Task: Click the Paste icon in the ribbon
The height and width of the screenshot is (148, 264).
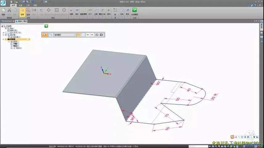Action: [x=3, y=11]
